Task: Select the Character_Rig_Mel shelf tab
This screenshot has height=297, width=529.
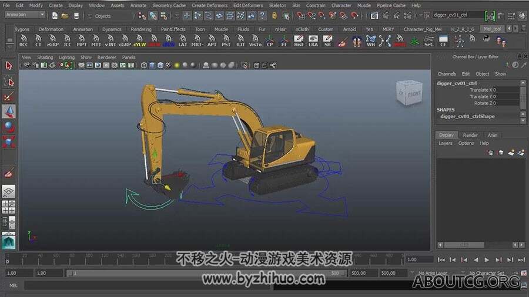Action: click(x=423, y=29)
